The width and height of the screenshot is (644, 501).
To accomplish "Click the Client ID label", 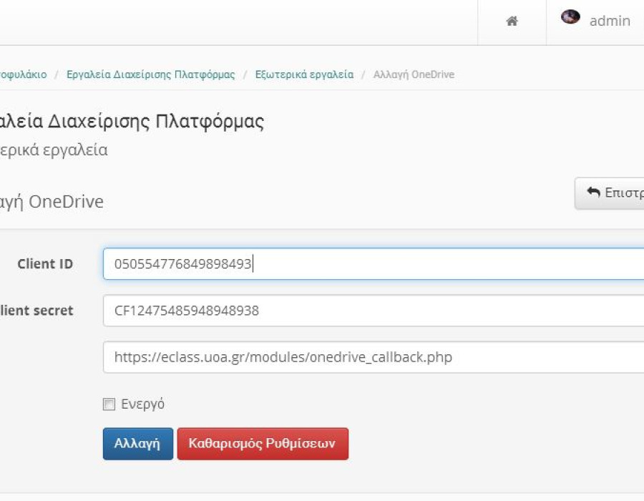I will [45, 263].
